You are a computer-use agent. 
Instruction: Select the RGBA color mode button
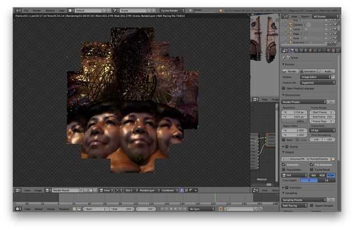tap(331, 175)
